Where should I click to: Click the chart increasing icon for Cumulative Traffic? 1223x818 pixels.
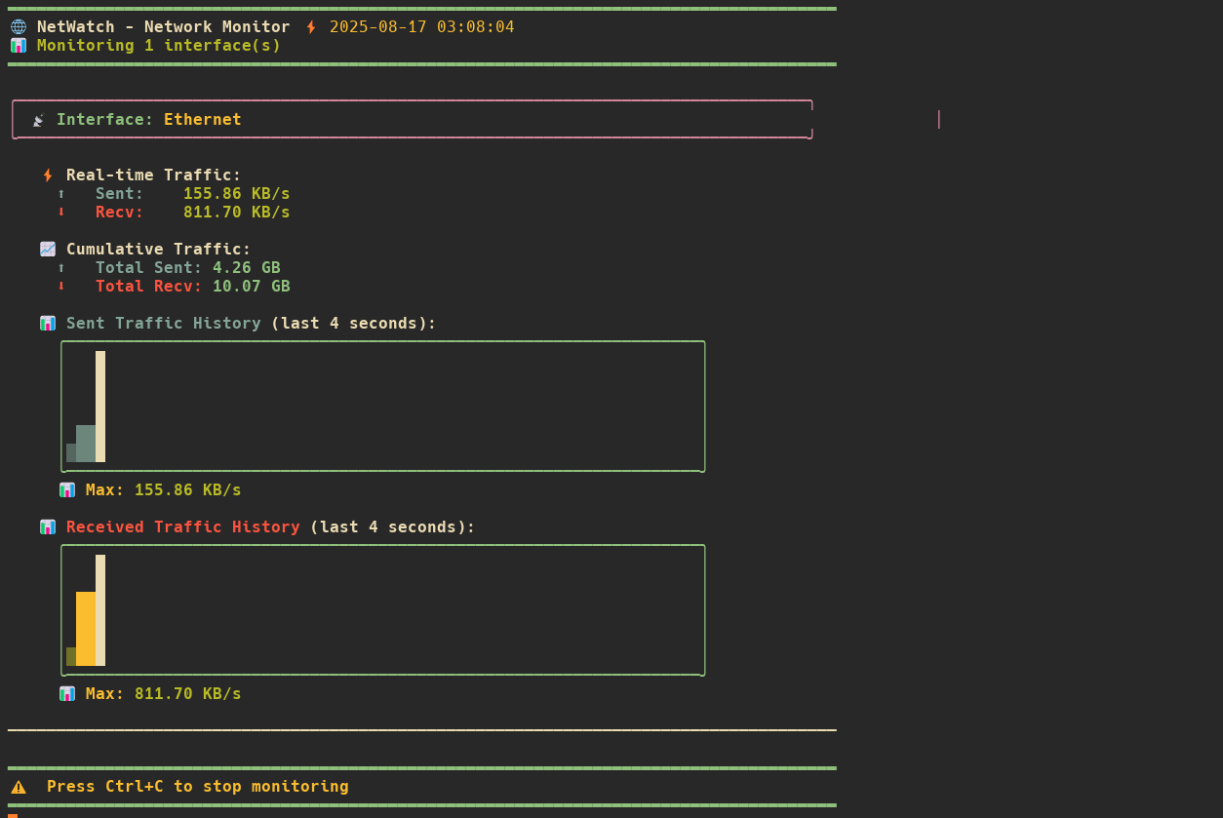(x=47, y=249)
